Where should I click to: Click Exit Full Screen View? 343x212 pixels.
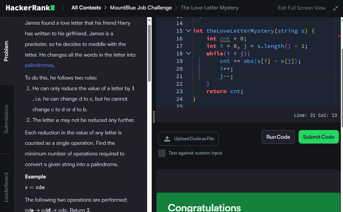click(302, 8)
